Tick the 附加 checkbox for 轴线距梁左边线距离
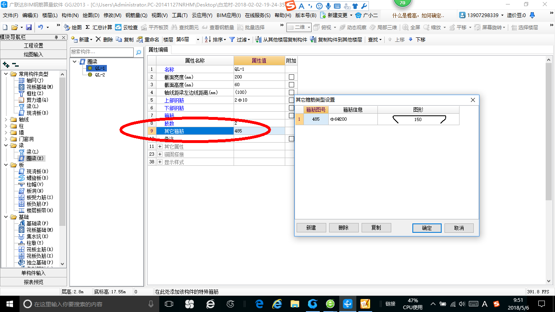The width and height of the screenshot is (555, 312). 291,92
